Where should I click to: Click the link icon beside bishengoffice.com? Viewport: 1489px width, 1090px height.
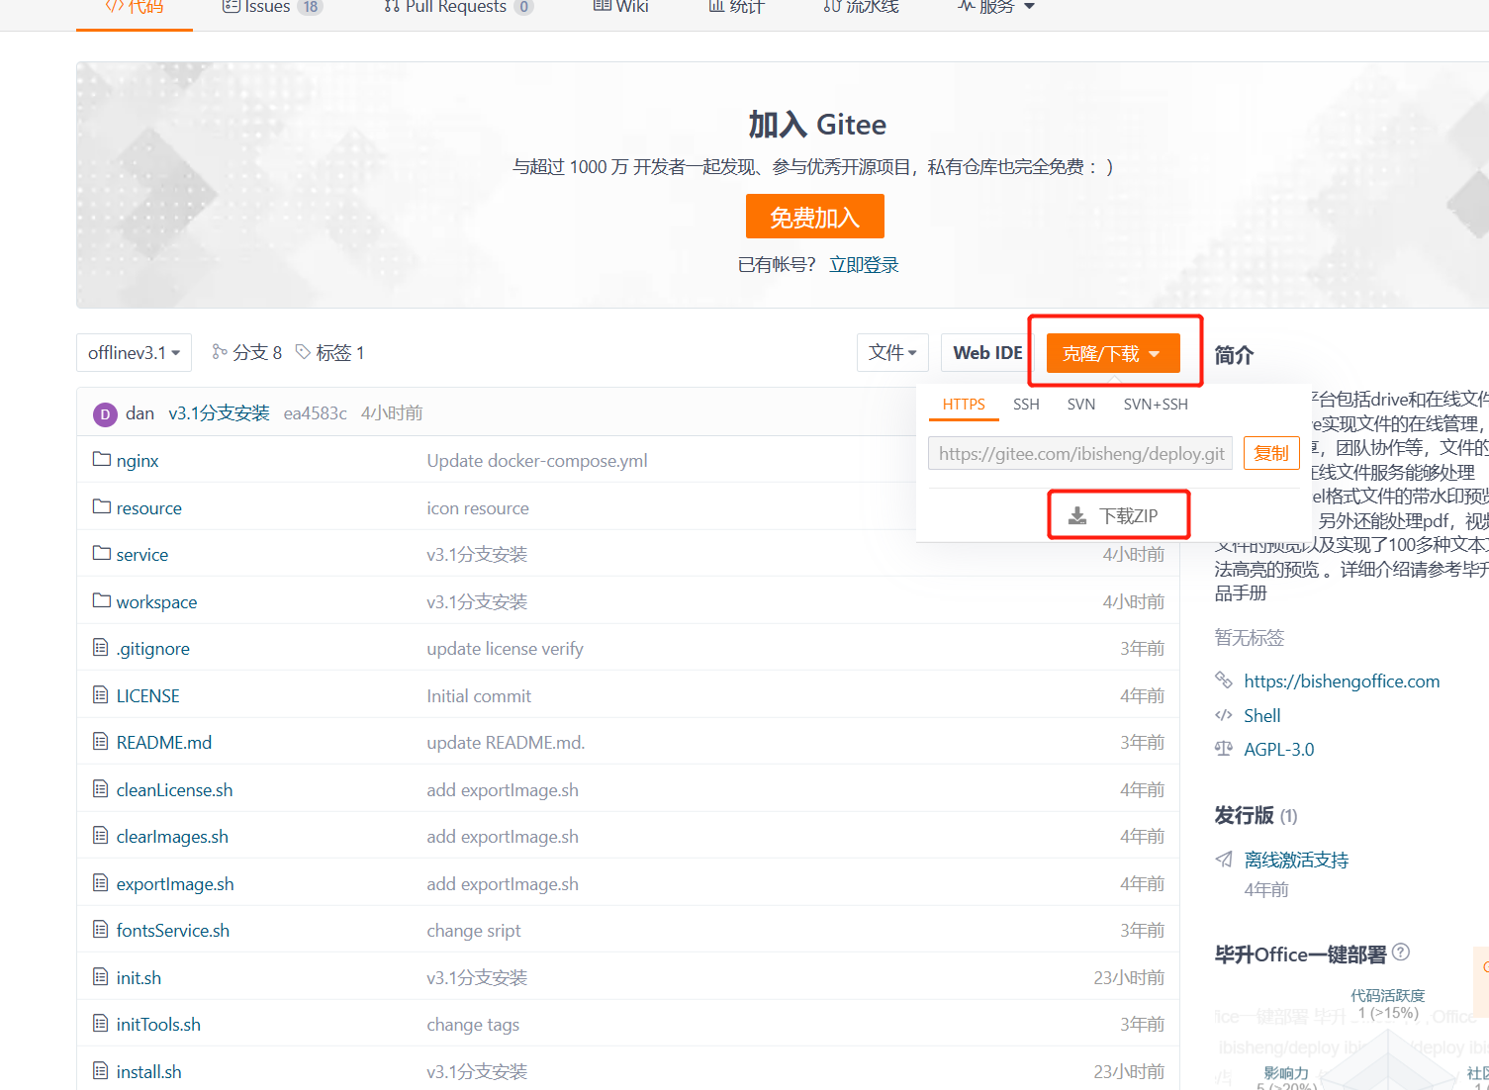(1224, 681)
